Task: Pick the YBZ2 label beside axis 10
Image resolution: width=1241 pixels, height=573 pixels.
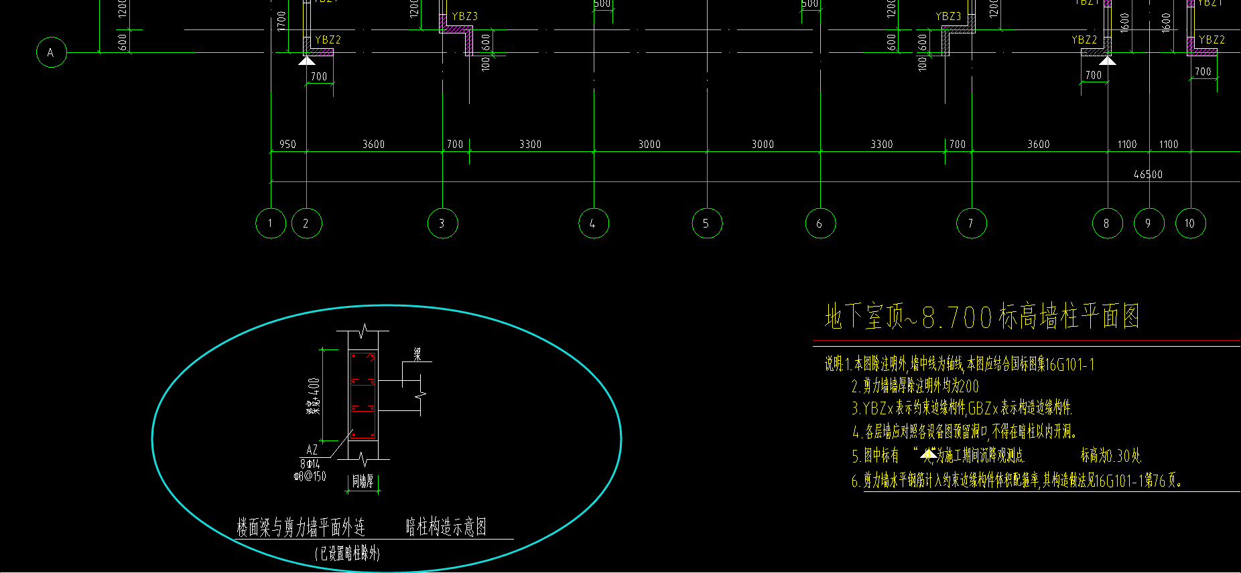Action: (x=1212, y=39)
